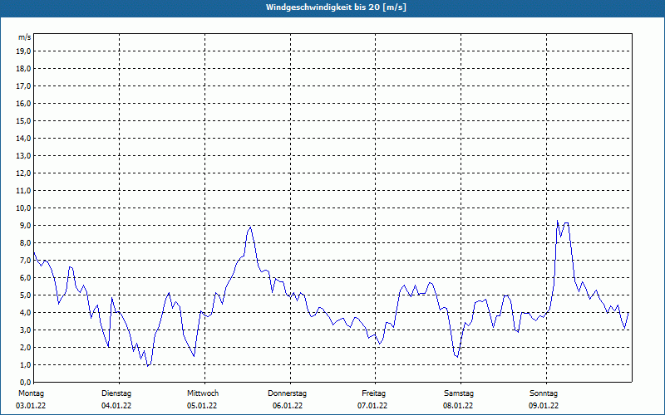Click the 9,0 y-axis value
665x415 pixels.
click(25, 225)
